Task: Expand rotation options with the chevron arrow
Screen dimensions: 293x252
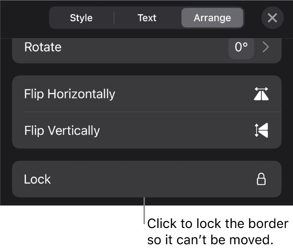Action: (x=266, y=47)
